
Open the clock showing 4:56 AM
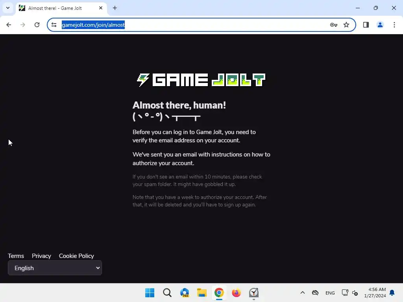[x=375, y=293]
